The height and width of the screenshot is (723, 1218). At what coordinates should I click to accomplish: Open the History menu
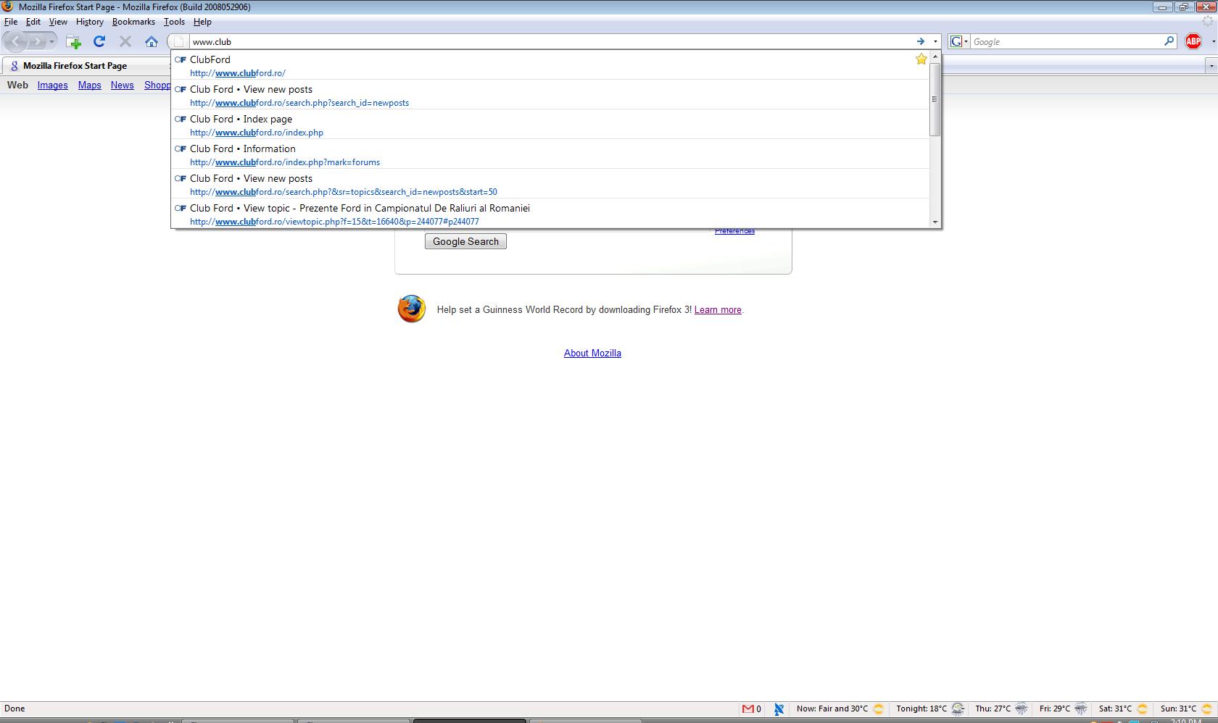[x=89, y=22]
